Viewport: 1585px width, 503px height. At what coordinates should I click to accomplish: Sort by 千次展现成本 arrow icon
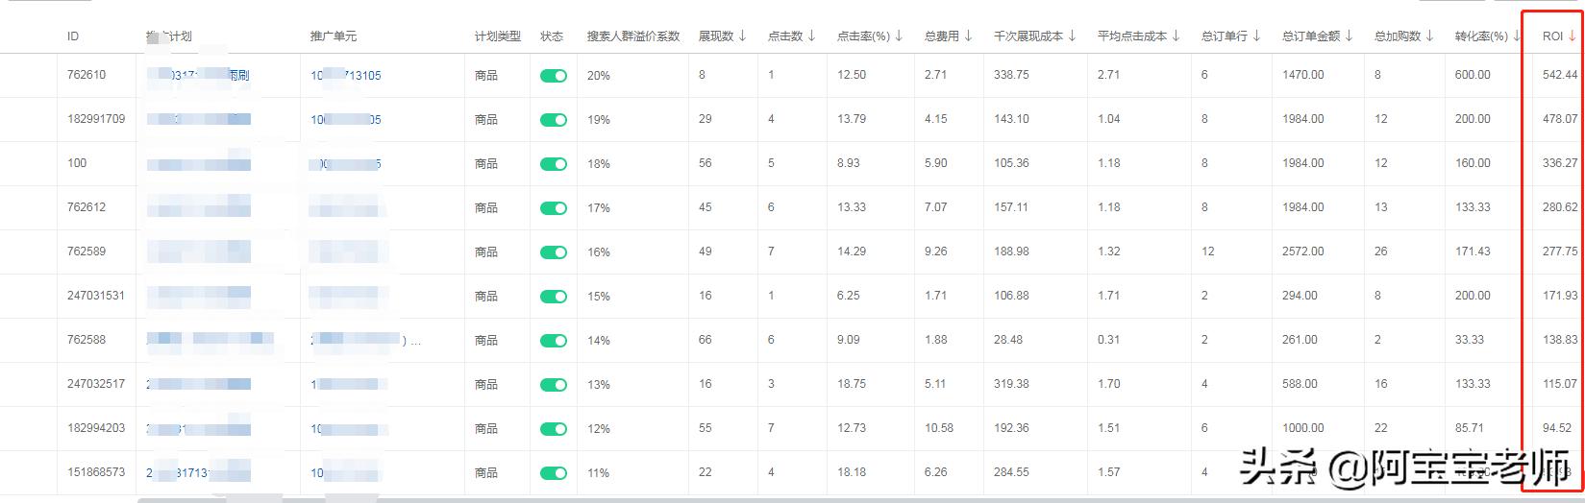coord(1072,36)
